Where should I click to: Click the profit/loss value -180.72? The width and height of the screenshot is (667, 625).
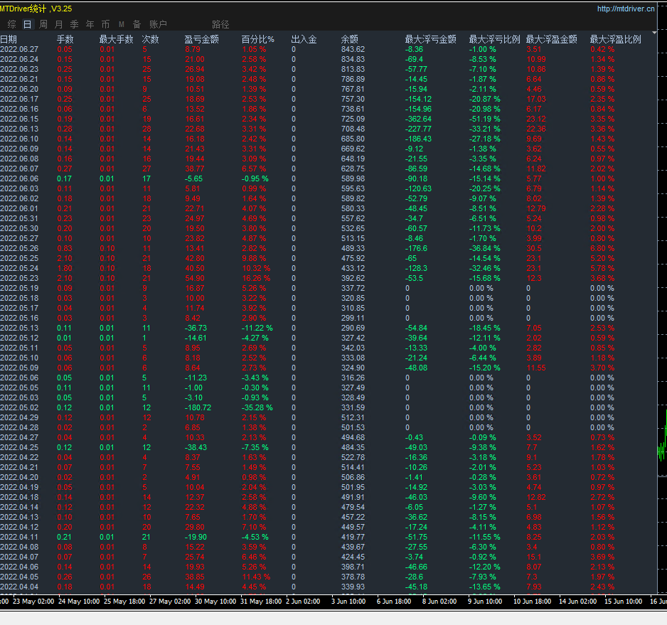pos(198,407)
